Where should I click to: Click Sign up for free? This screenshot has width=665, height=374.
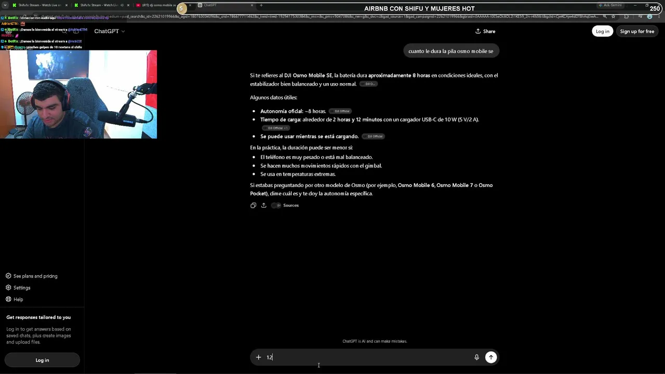637,31
